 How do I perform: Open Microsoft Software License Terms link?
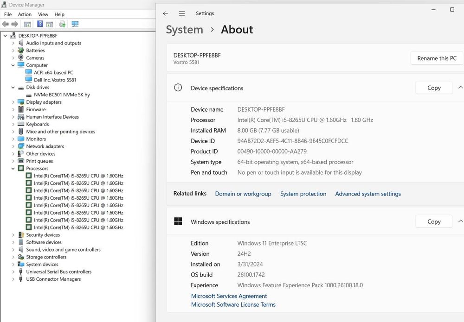coord(233,304)
